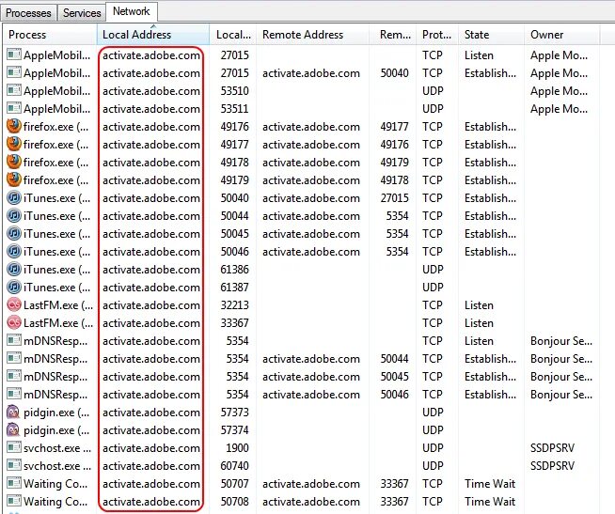The image size is (615, 514).
Task: Select local port 33367 in LastFM row
Action: tap(234, 323)
